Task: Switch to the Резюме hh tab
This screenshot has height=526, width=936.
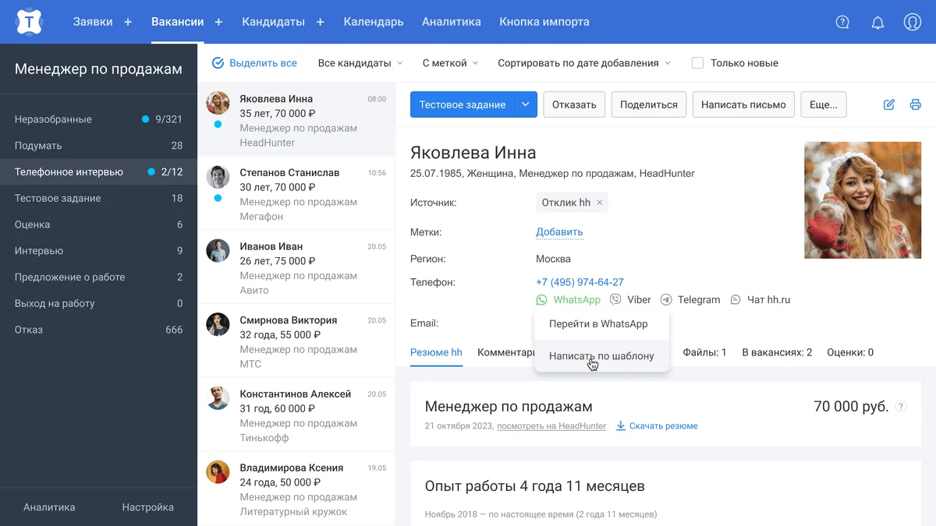Action: click(x=436, y=352)
